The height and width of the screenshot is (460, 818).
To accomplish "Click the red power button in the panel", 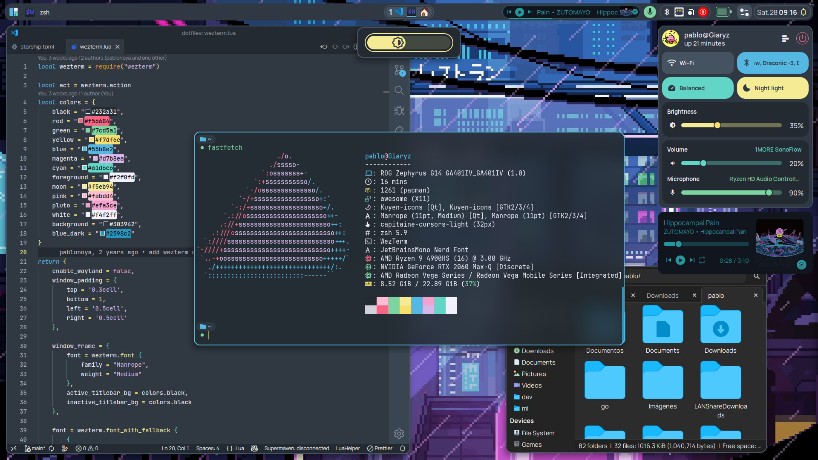I will 802,39.
